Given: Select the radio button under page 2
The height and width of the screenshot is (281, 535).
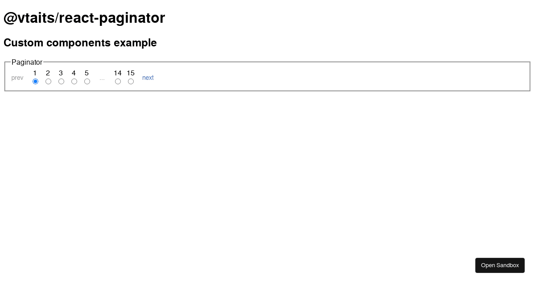Looking at the screenshot, I should point(48,81).
